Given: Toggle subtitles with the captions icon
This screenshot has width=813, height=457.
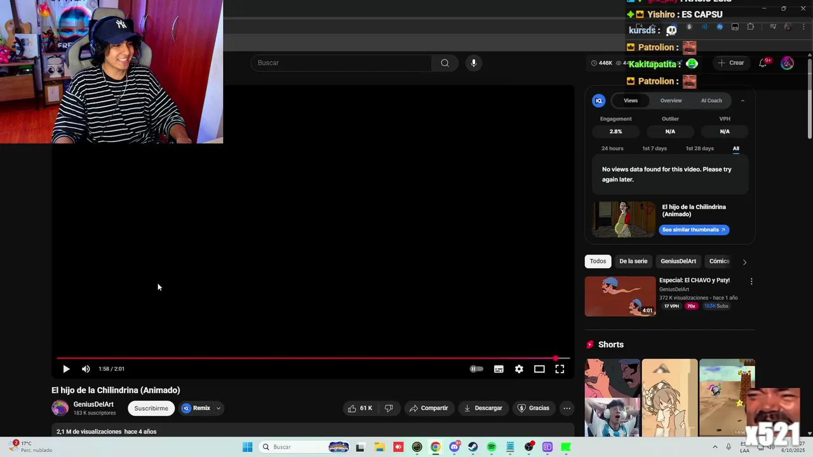Looking at the screenshot, I should click(x=499, y=369).
